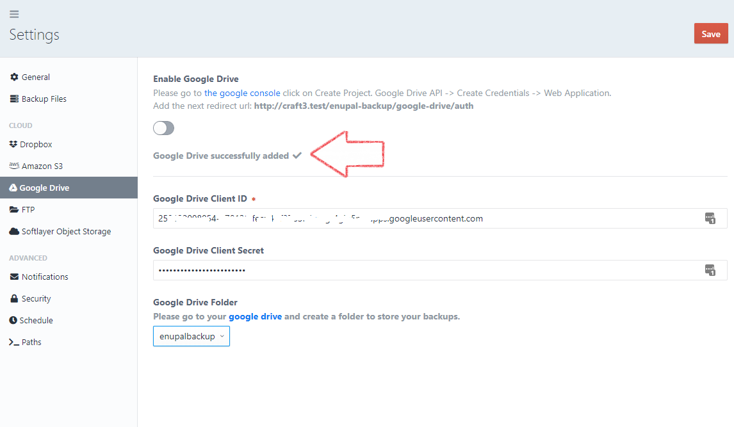Follow the google drive link
The height and width of the screenshot is (427, 734).
pos(255,317)
